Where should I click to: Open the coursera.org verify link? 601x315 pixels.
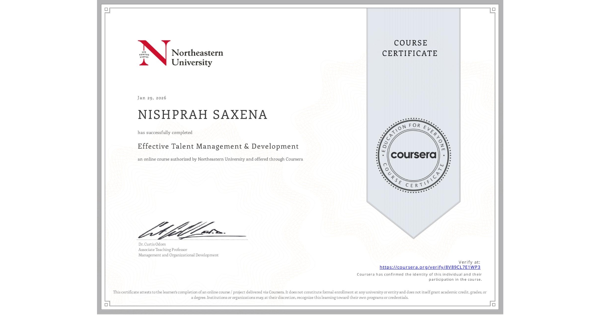coord(430,267)
